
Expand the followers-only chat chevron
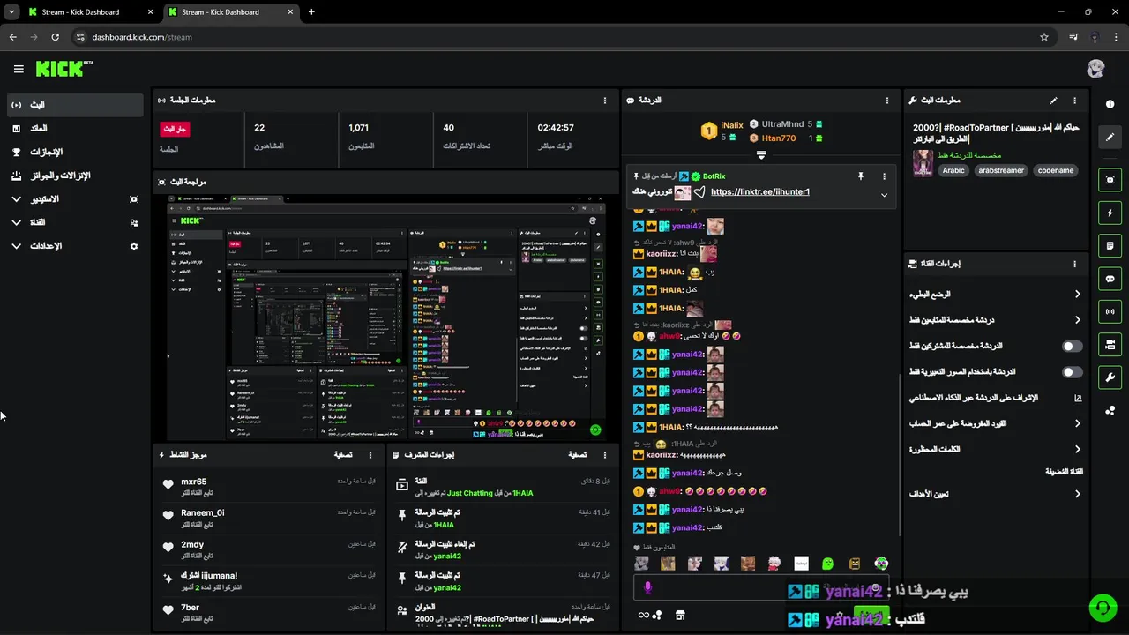coord(1077,320)
